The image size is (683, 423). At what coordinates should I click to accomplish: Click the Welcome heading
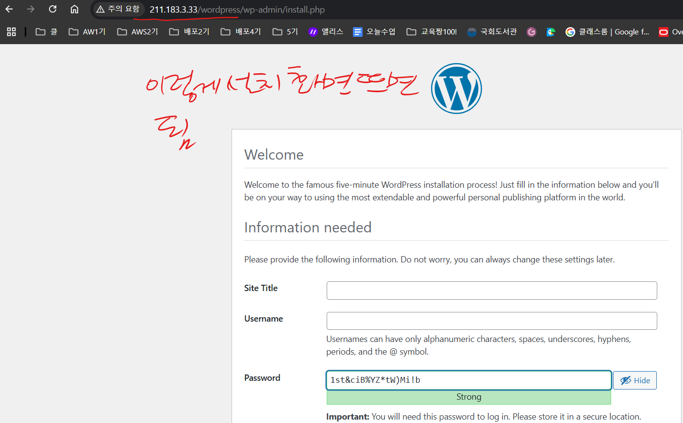(274, 155)
